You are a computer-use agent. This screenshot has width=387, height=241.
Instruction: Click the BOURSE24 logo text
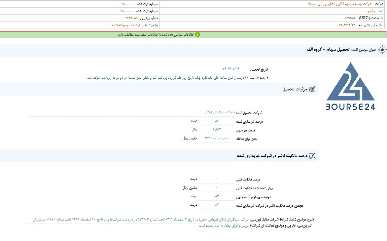350,107
